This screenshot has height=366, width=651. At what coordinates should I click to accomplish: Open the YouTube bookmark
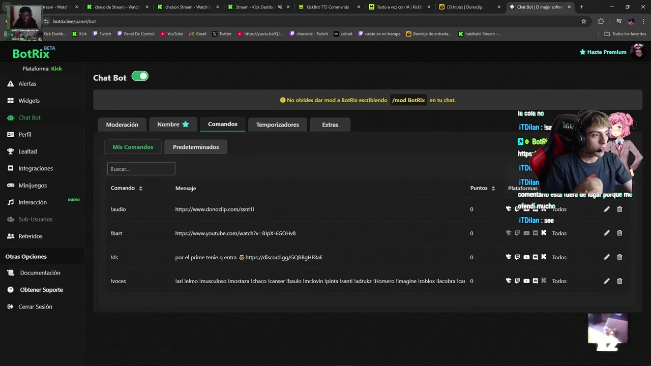click(171, 34)
